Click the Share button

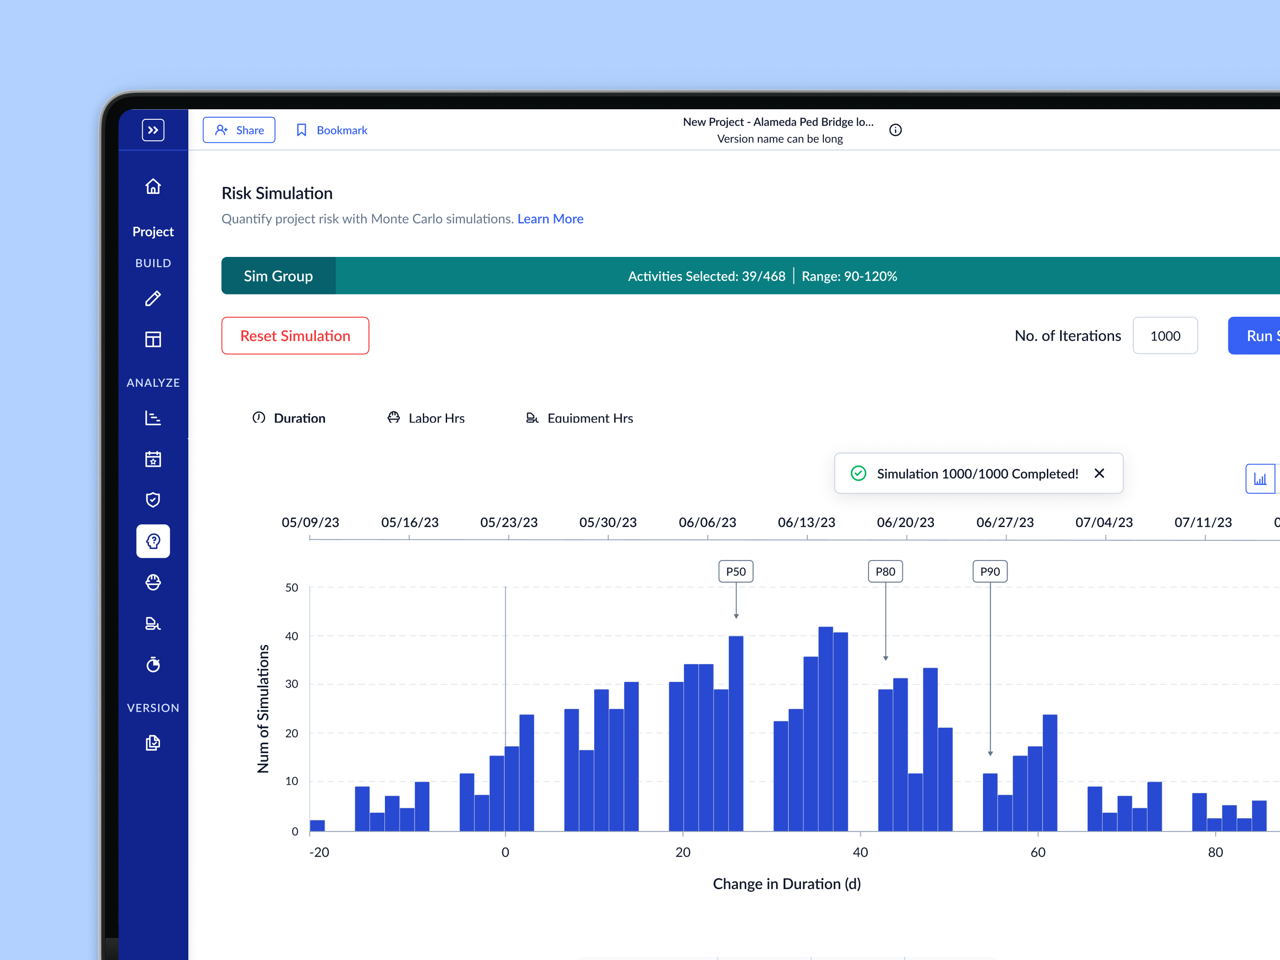239,130
